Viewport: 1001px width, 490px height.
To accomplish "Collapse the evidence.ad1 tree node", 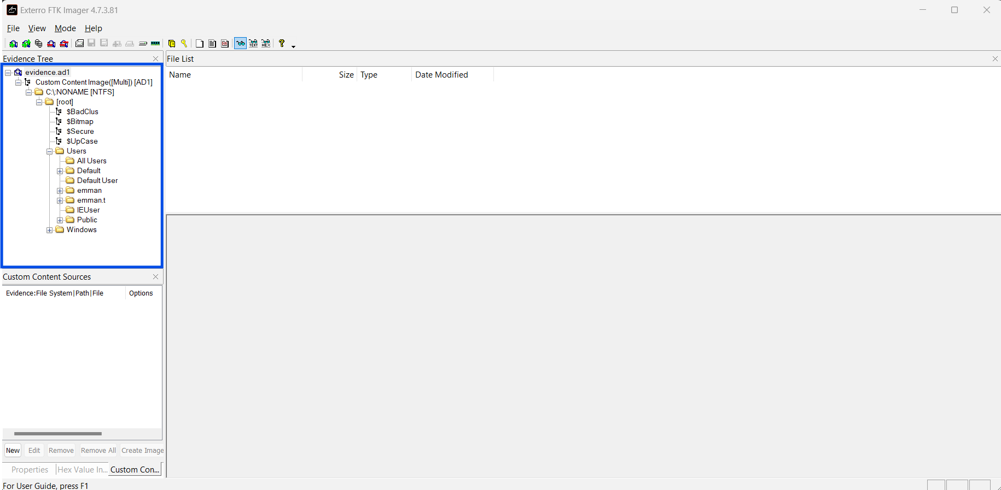I will coord(8,73).
